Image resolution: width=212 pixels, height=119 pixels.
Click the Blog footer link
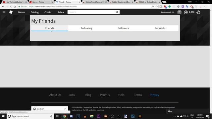tap(88, 95)
